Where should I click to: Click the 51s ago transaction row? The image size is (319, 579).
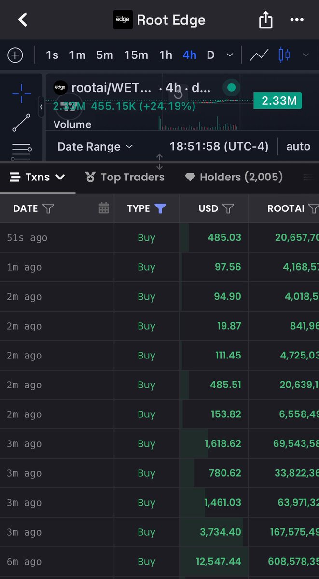coord(159,237)
